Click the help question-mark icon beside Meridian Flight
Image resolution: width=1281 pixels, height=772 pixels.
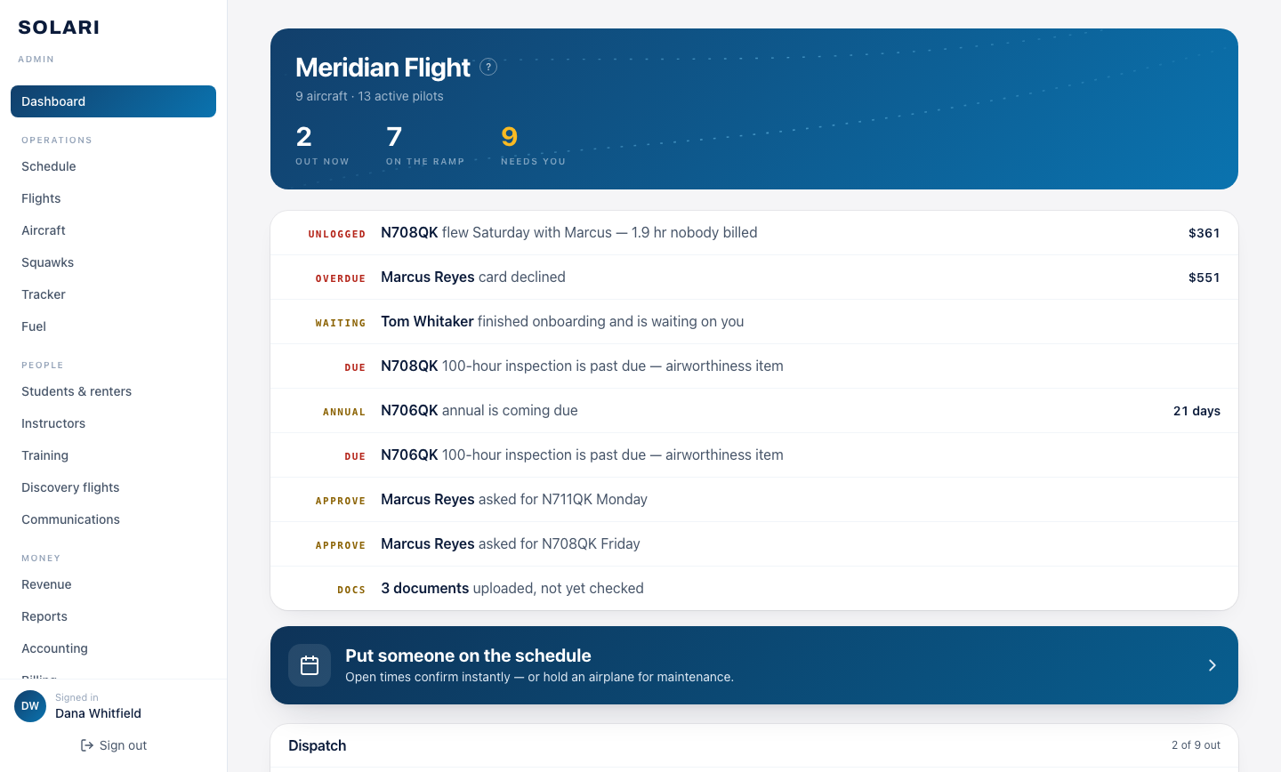coord(488,67)
